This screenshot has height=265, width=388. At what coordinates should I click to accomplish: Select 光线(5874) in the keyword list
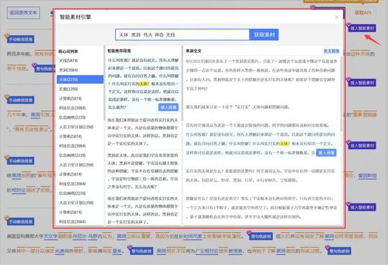[x=80, y=61]
